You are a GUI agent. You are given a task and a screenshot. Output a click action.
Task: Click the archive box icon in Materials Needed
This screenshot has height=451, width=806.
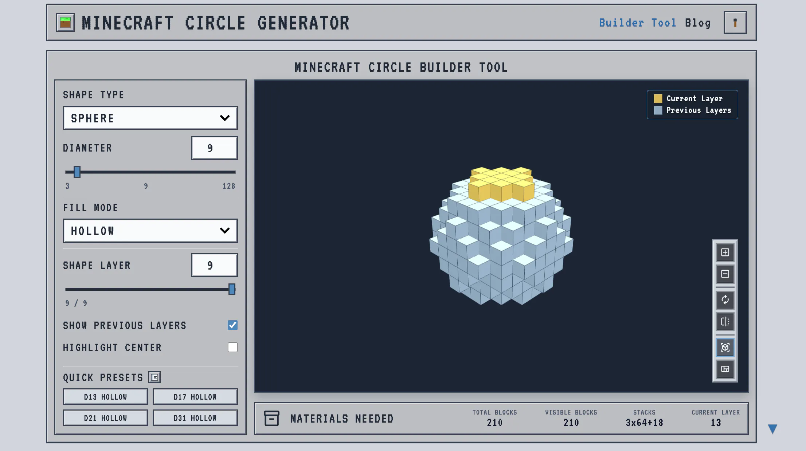(x=271, y=418)
